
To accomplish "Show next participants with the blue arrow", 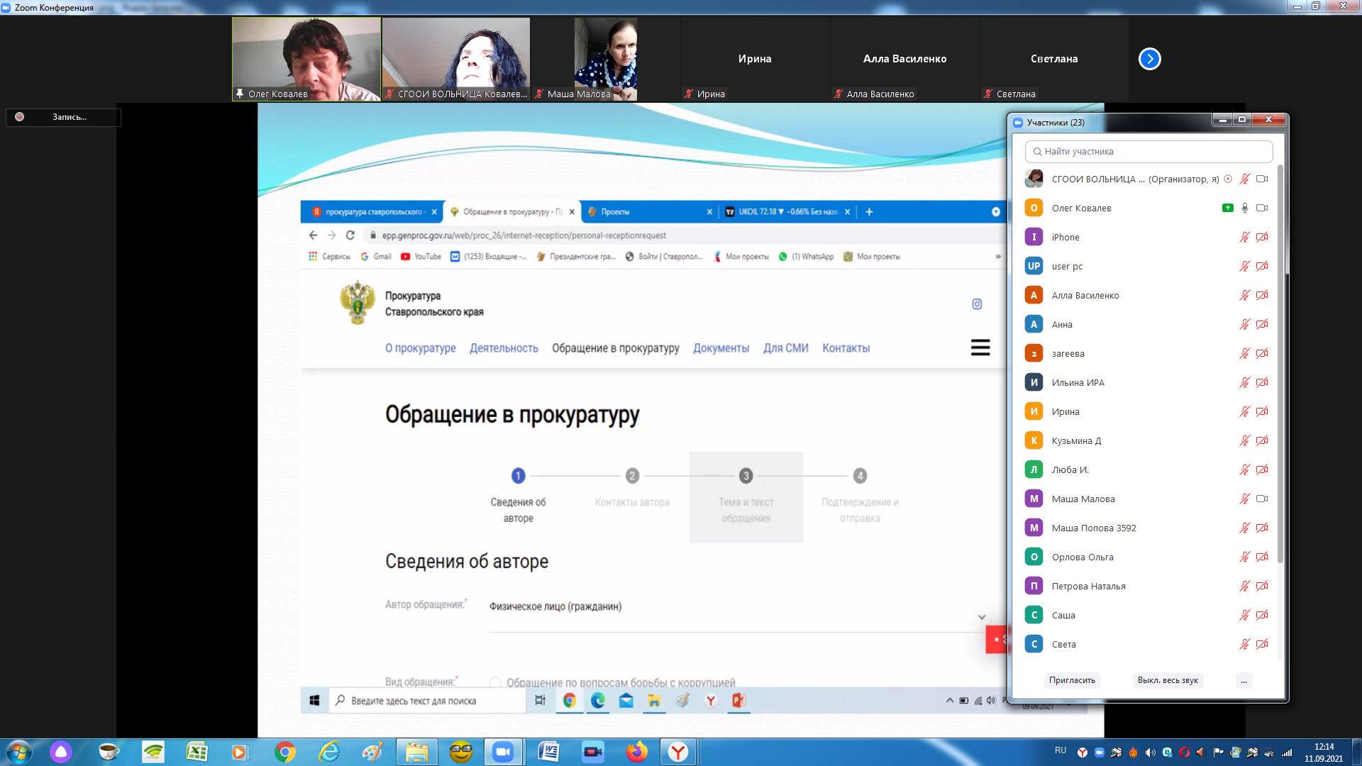I will point(1149,59).
